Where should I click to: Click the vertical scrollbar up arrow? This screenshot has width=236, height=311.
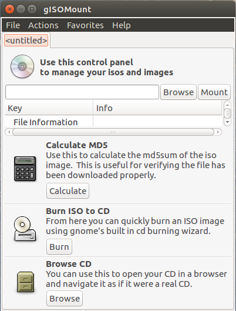tap(227, 105)
